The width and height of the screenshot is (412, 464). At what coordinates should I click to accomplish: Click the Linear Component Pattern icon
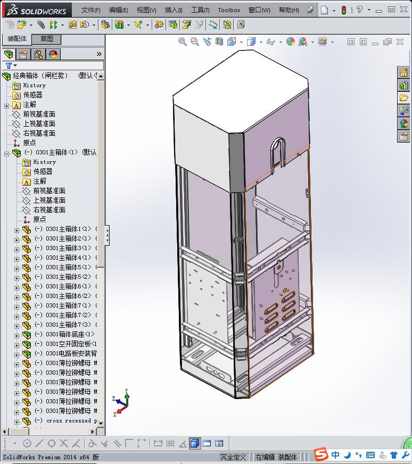(x=53, y=25)
